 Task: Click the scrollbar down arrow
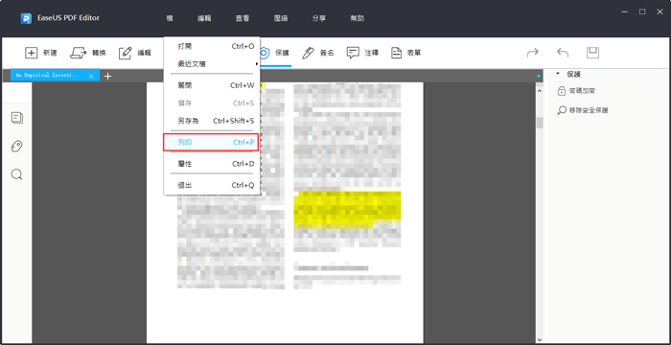pos(540,340)
